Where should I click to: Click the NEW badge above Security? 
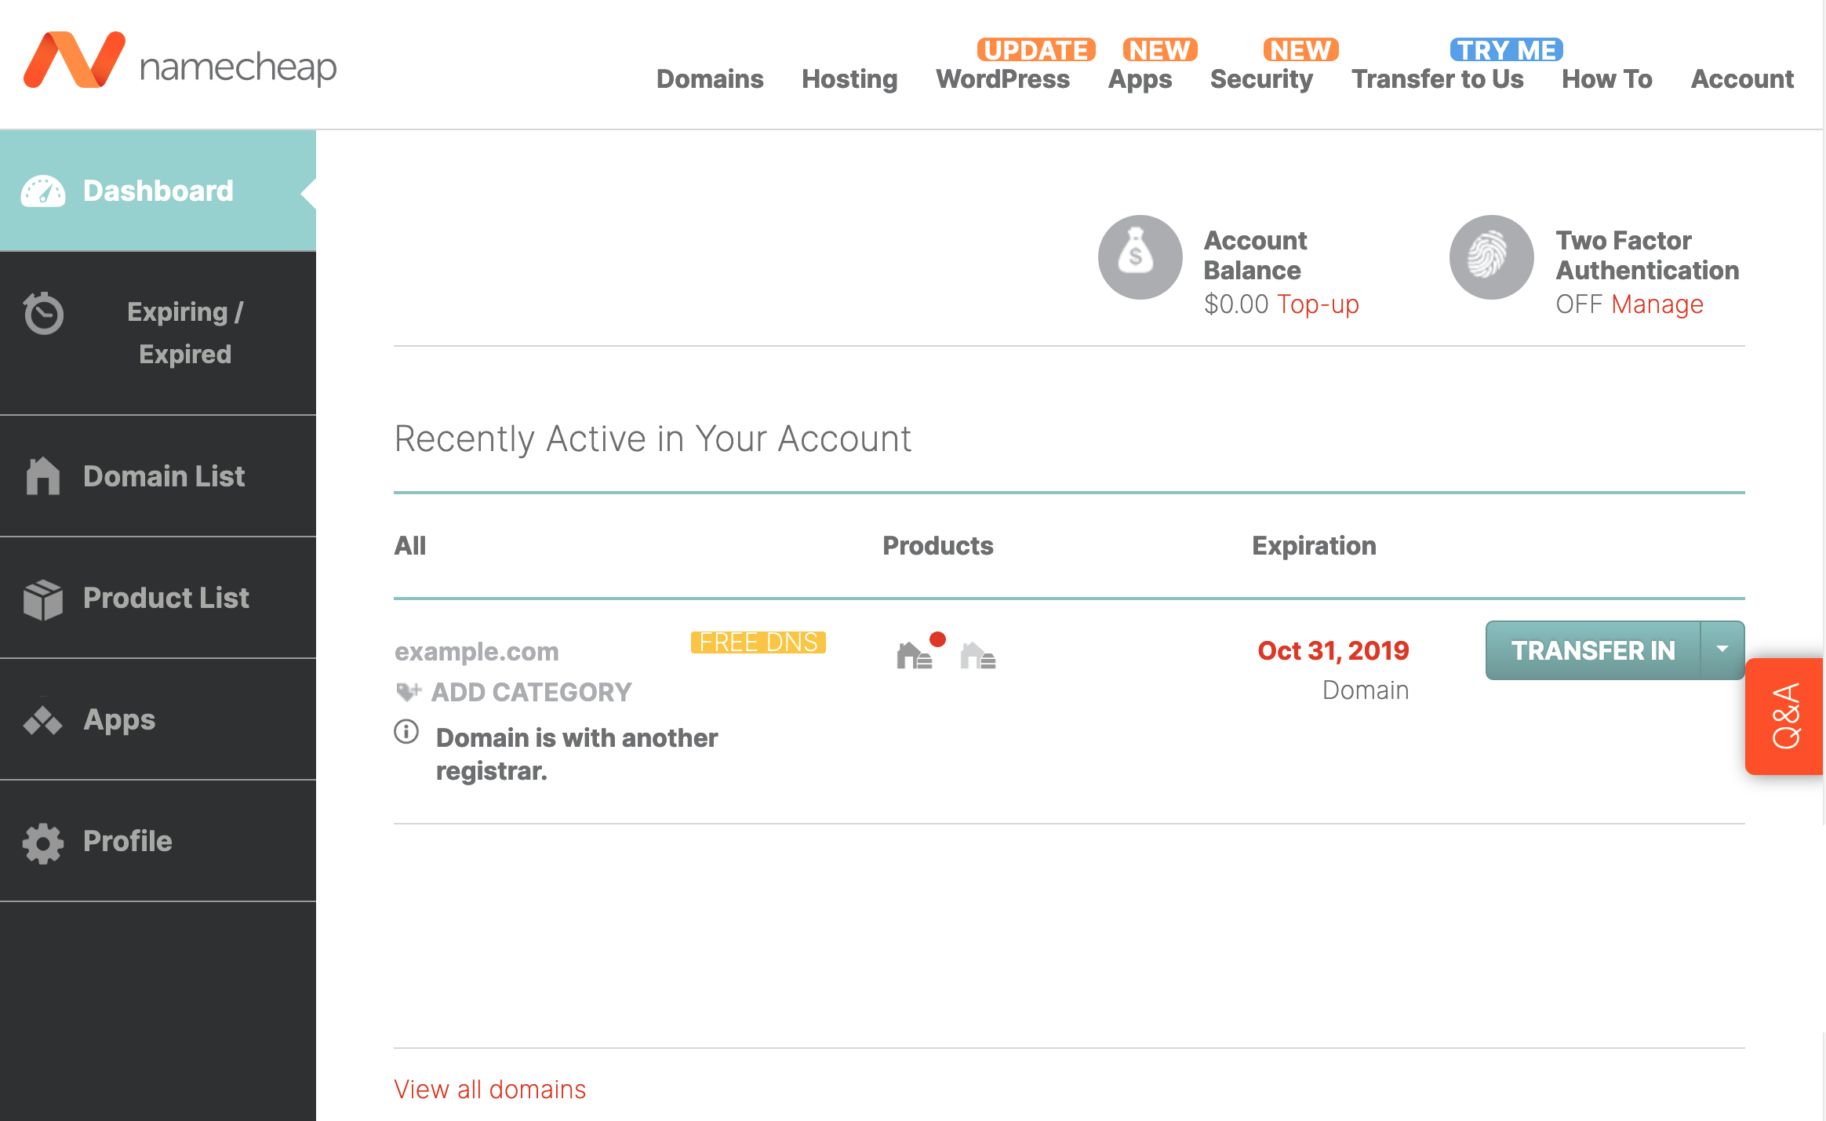pos(1300,49)
